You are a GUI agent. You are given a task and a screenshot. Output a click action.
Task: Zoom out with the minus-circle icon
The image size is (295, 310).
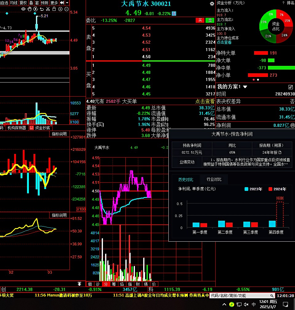66,9
